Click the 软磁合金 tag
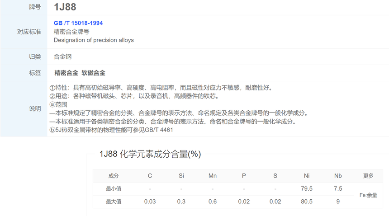Image resolution: width=389 pixels, height=216 pixels. point(93,73)
